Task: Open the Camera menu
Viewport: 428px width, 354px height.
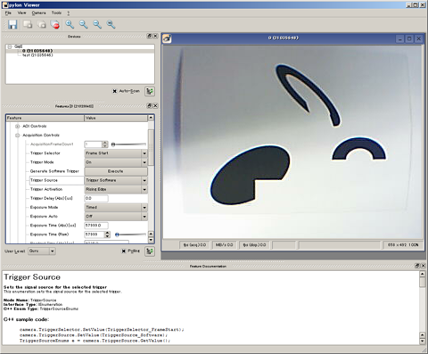Action: click(39, 13)
